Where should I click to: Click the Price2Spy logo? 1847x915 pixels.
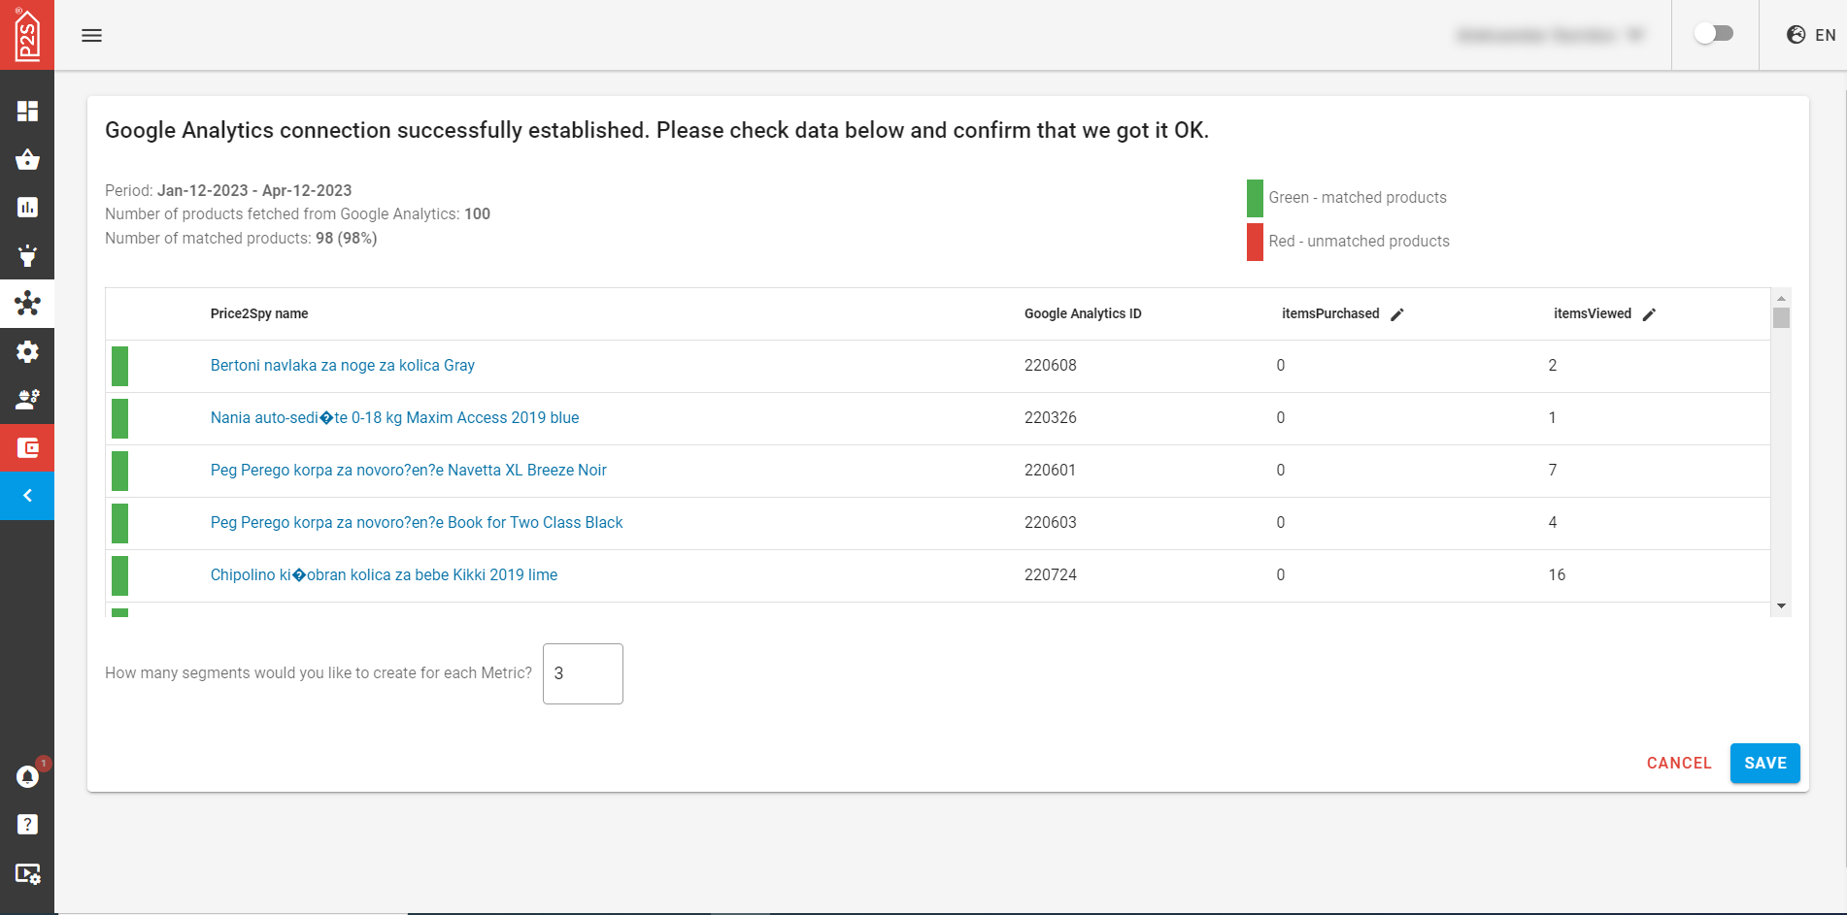27,35
